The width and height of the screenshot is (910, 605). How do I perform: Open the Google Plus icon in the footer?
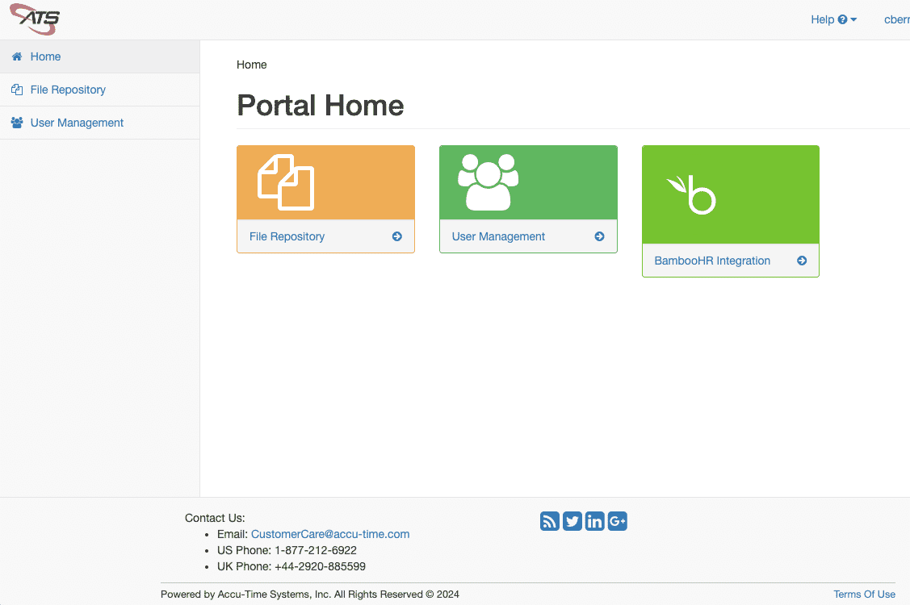tap(618, 521)
